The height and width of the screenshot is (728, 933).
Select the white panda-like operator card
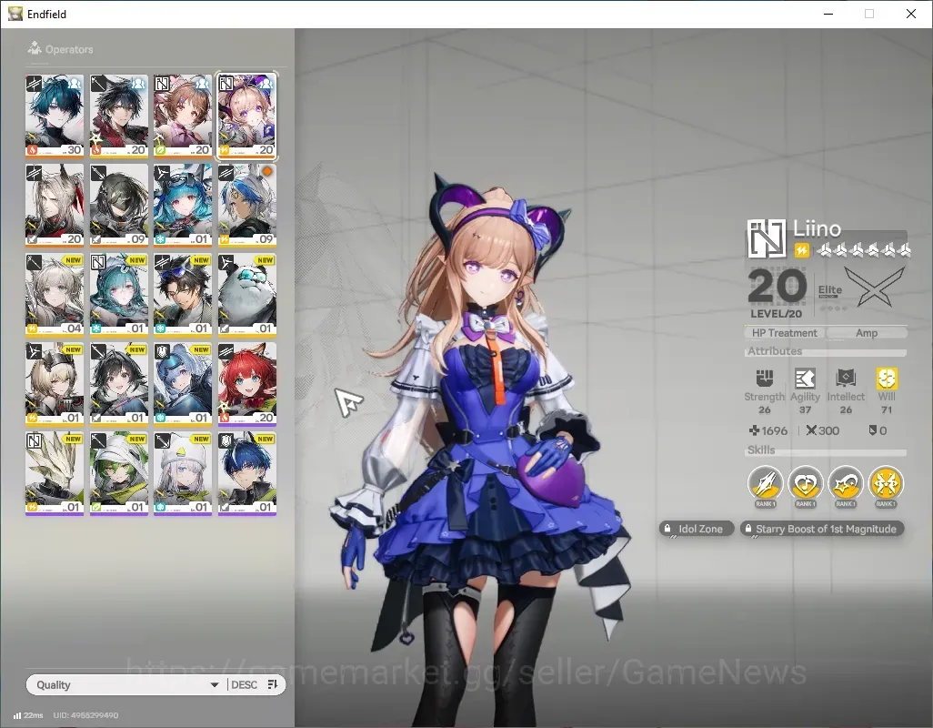[247, 295]
